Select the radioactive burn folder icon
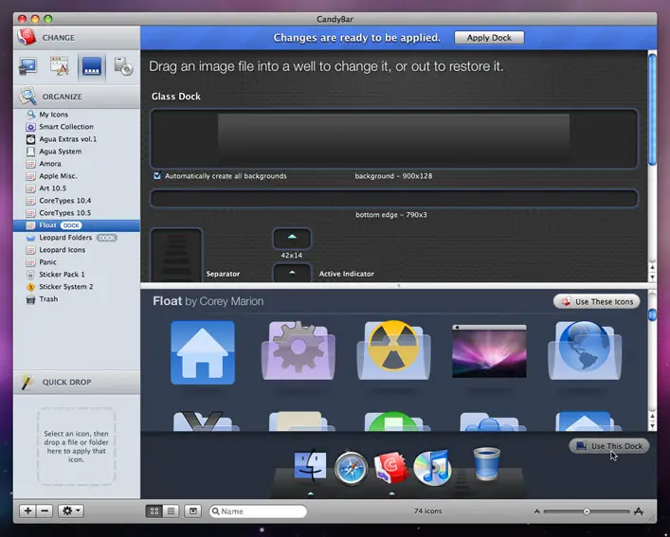670x537 pixels. coord(393,350)
